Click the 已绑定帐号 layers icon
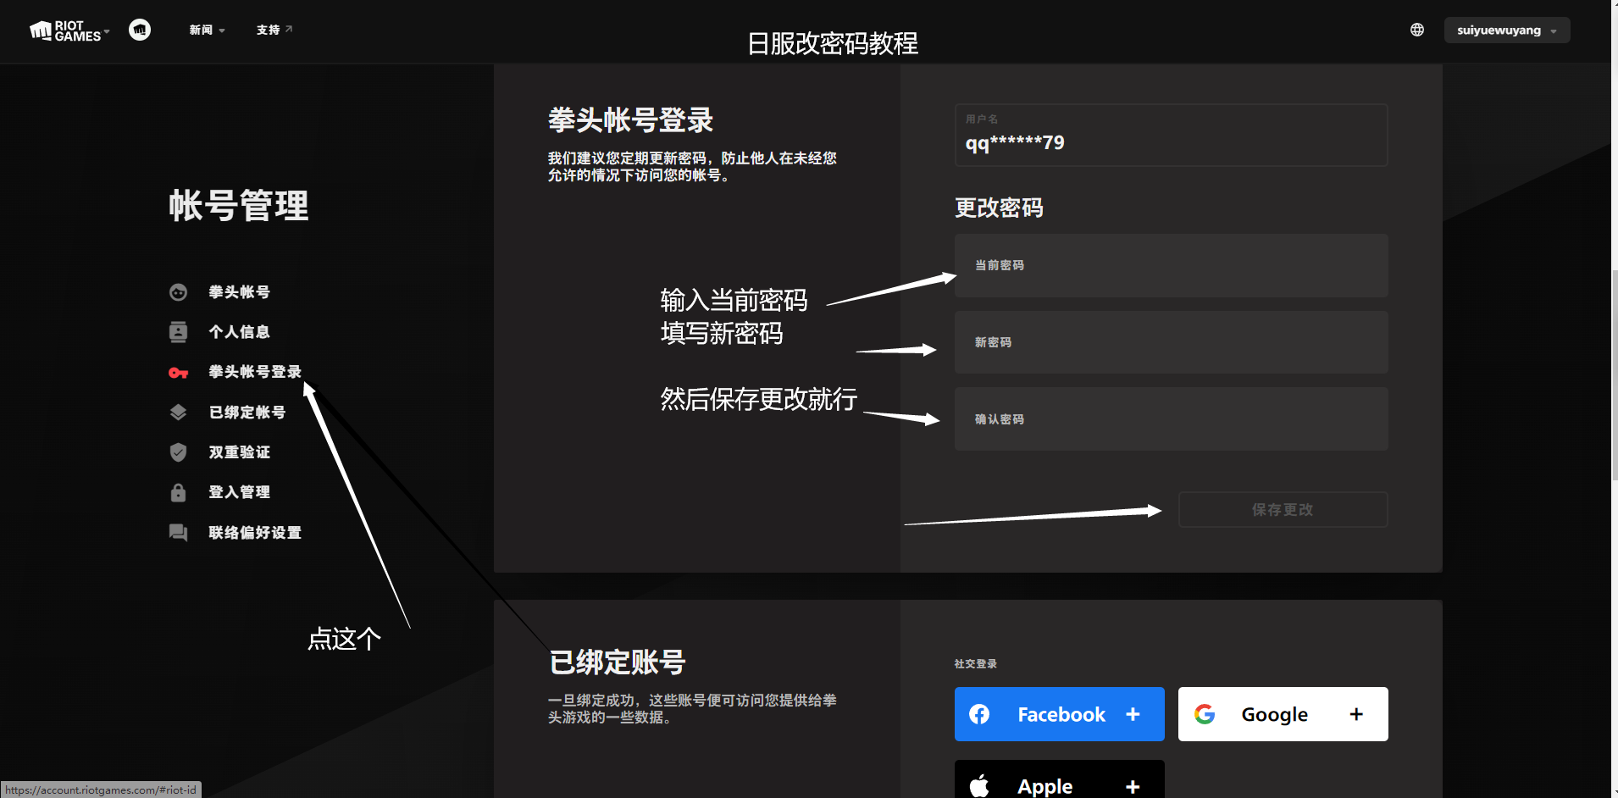 pos(178,413)
